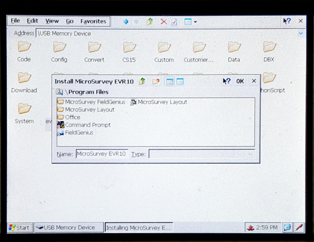This screenshot has height=242, width=314.
Task: Select the Code folder
Action: pos(24,52)
